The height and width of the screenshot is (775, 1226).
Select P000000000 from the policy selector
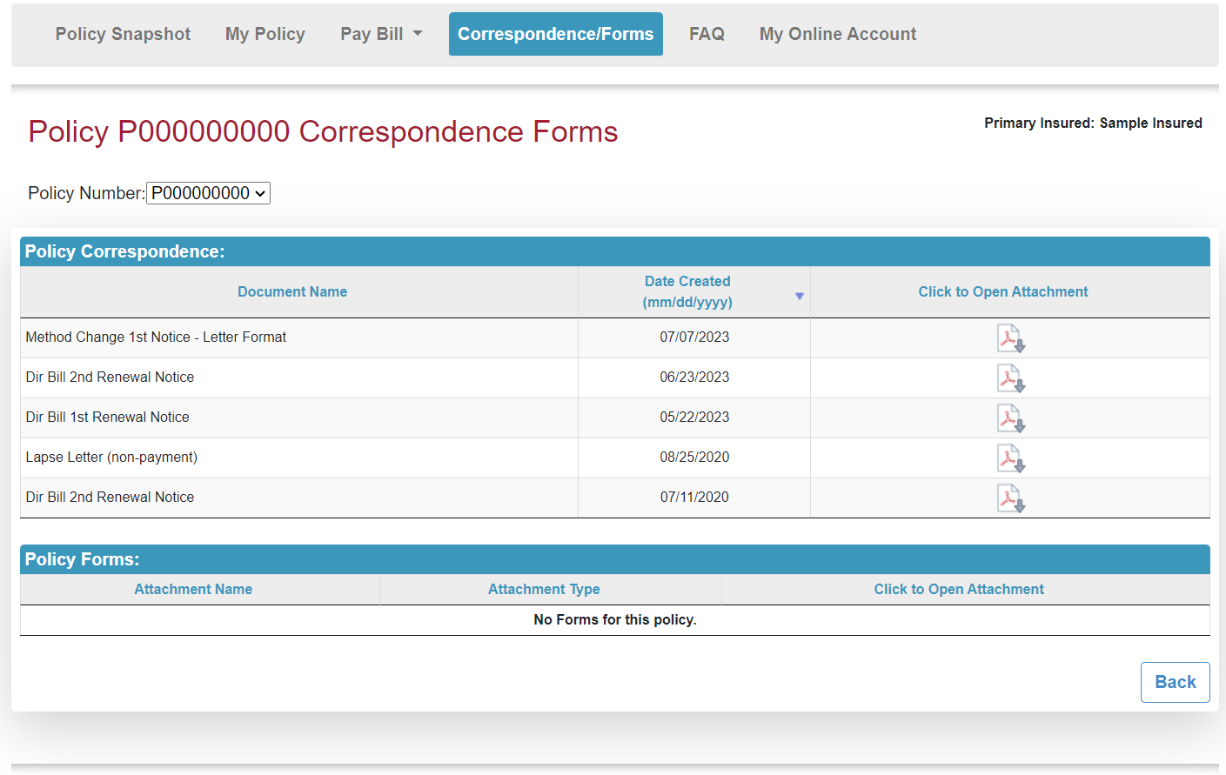coord(207,192)
